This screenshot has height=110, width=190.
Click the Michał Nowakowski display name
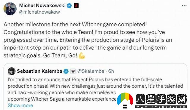click(x=42, y=6)
